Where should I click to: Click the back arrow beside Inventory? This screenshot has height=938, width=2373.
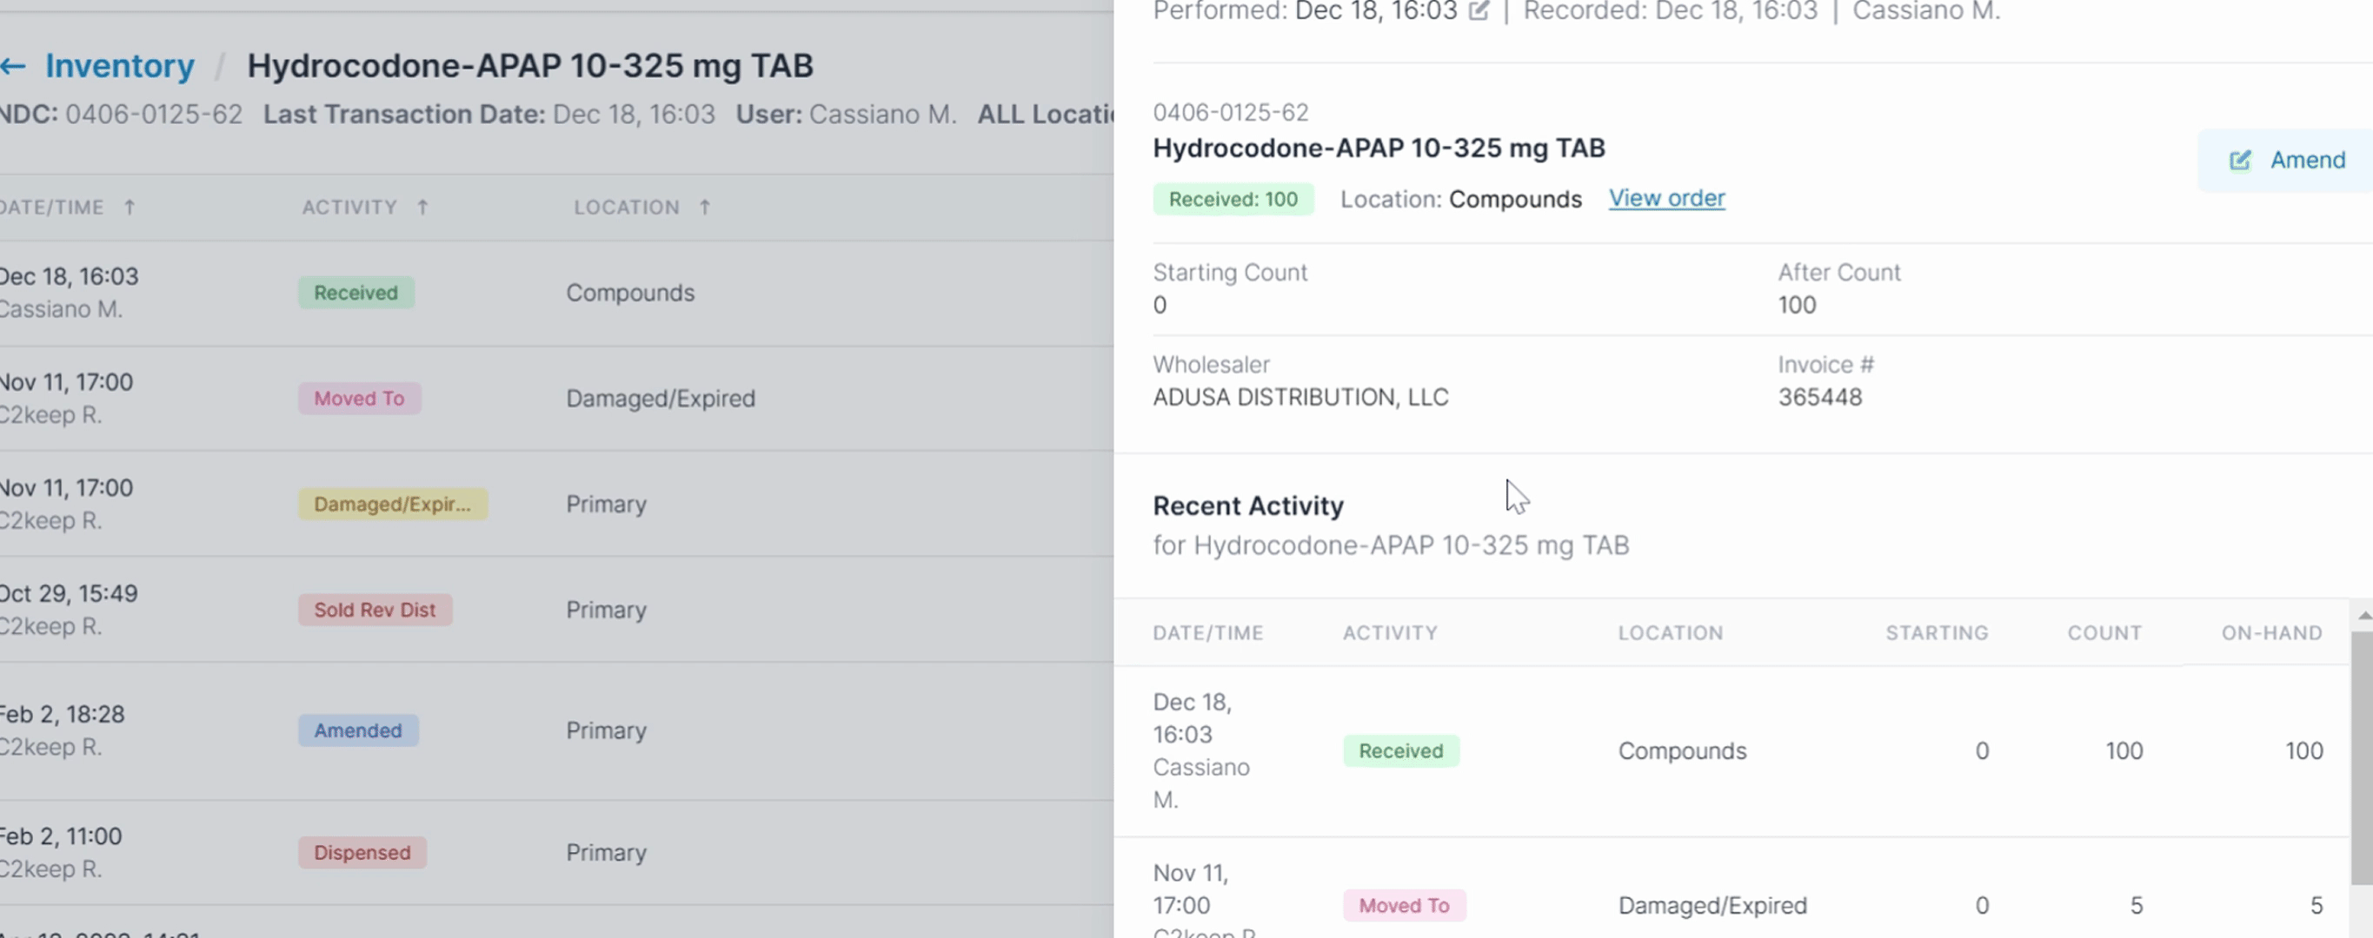(x=13, y=66)
